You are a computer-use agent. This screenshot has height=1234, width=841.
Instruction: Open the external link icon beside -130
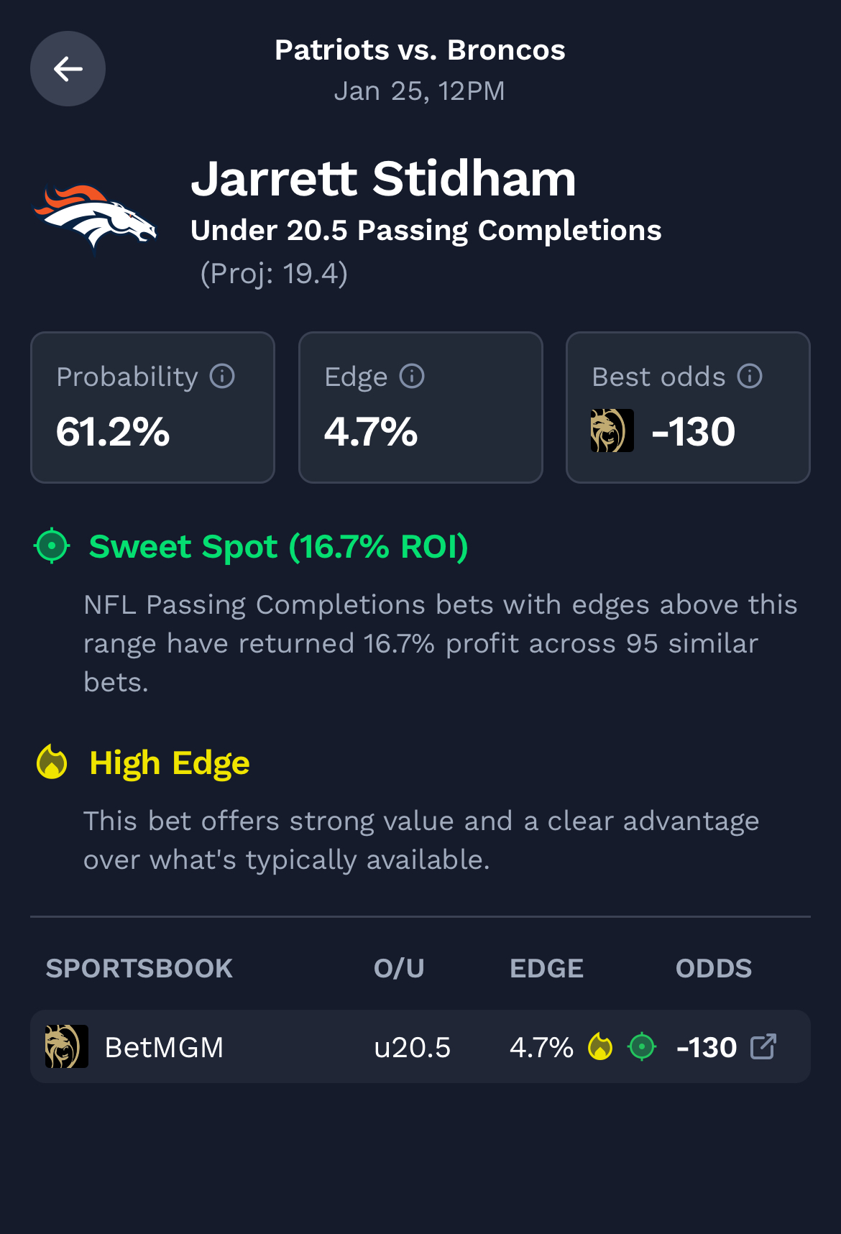763,1046
